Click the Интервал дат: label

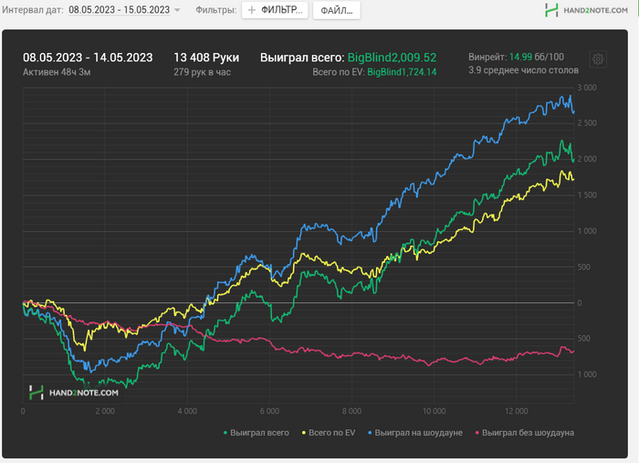click(33, 10)
